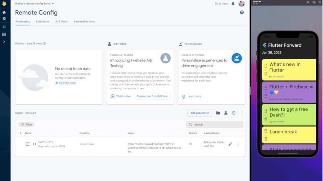Click the simulator rotate icon
This screenshot has width=323, height=181.
[x=320, y=2]
